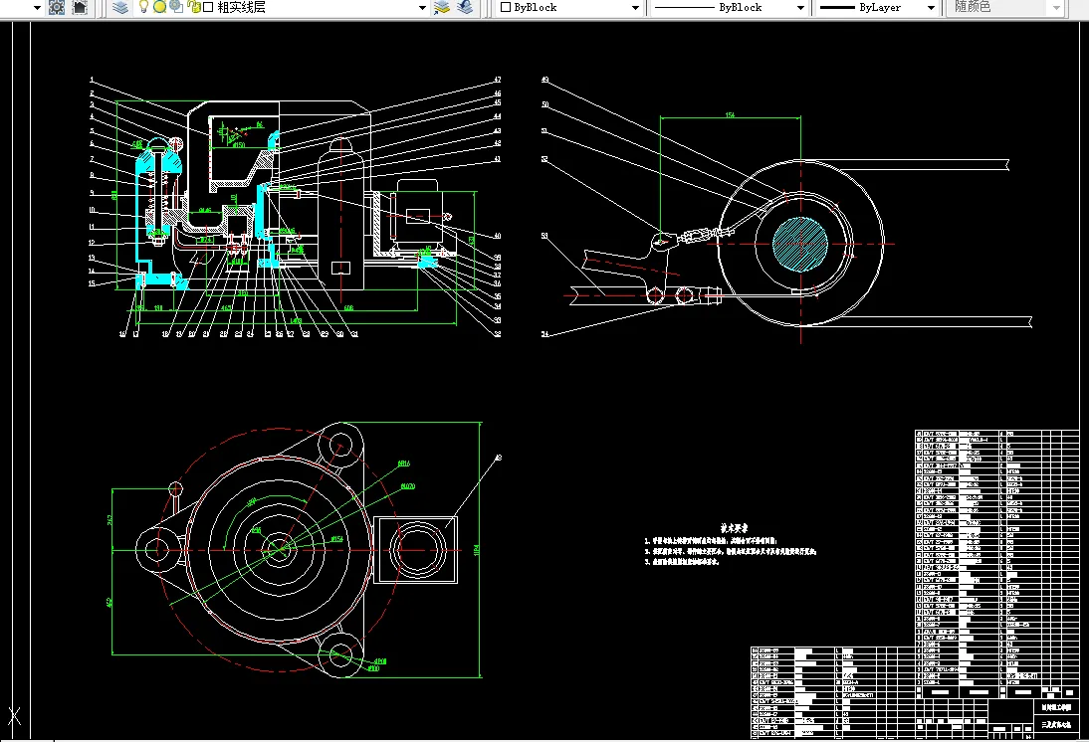Toggle layer freeze sun icon
1089x742 pixels.
(x=159, y=7)
